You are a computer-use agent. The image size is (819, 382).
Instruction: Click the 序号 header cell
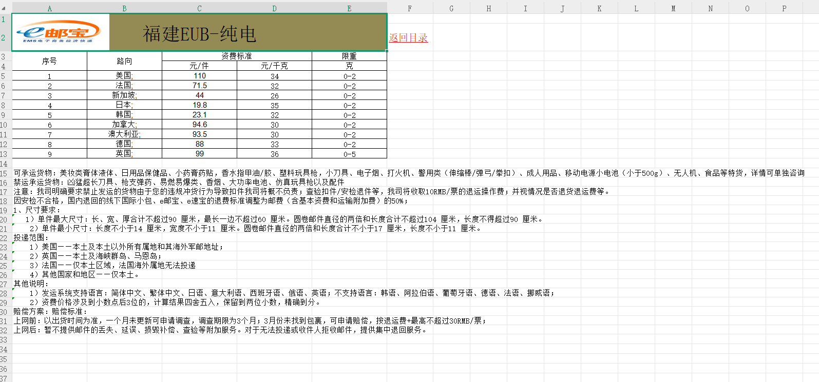[x=49, y=61]
